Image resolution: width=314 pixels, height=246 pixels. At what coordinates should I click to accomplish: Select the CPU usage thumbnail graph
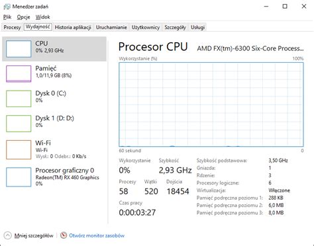click(19, 49)
